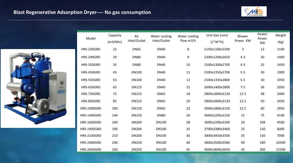Click the Heater Power KW header
The height and width of the screenshot is (163, 293).
click(262, 38)
